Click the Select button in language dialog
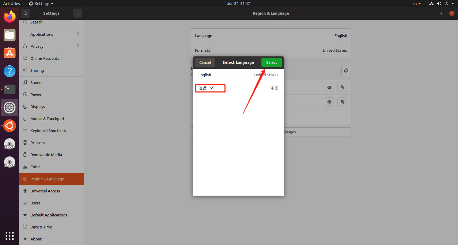Image resolution: width=458 pixels, height=245 pixels. pyautogui.click(x=271, y=62)
